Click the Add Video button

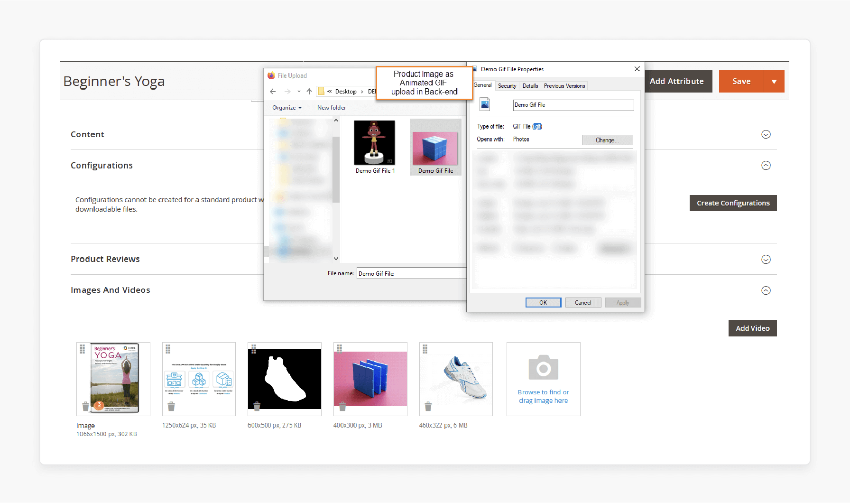(752, 328)
